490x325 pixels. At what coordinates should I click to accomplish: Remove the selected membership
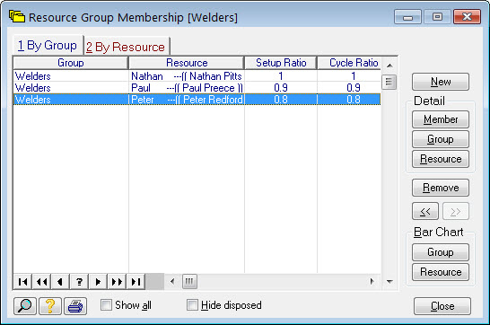[441, 188]
